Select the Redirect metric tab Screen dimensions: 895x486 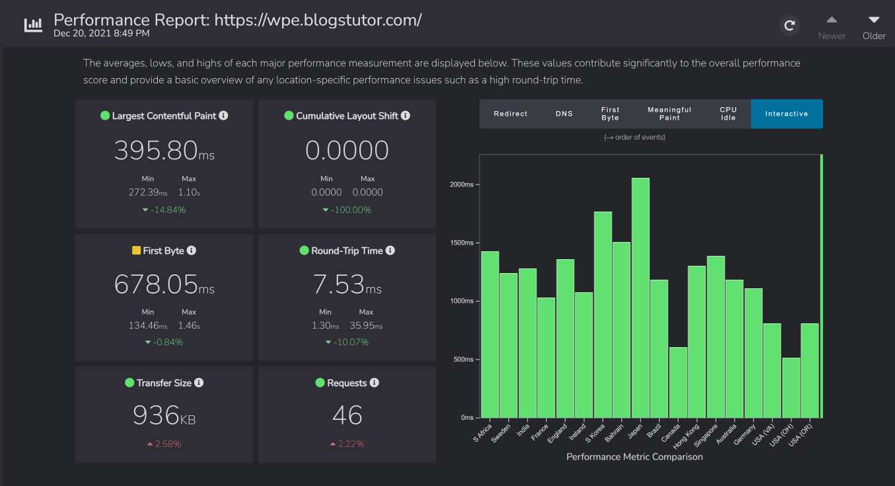point(511,114)
